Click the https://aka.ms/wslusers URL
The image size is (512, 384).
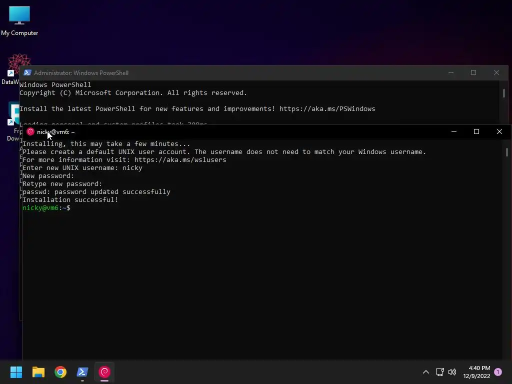(180, 159)
